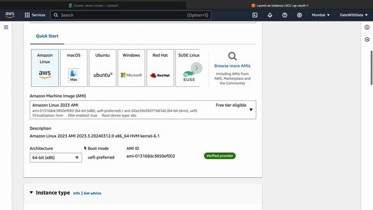Click the uefi-preferred boot mode value
Screen dimensions: 373x210
(x=101, y=157)
